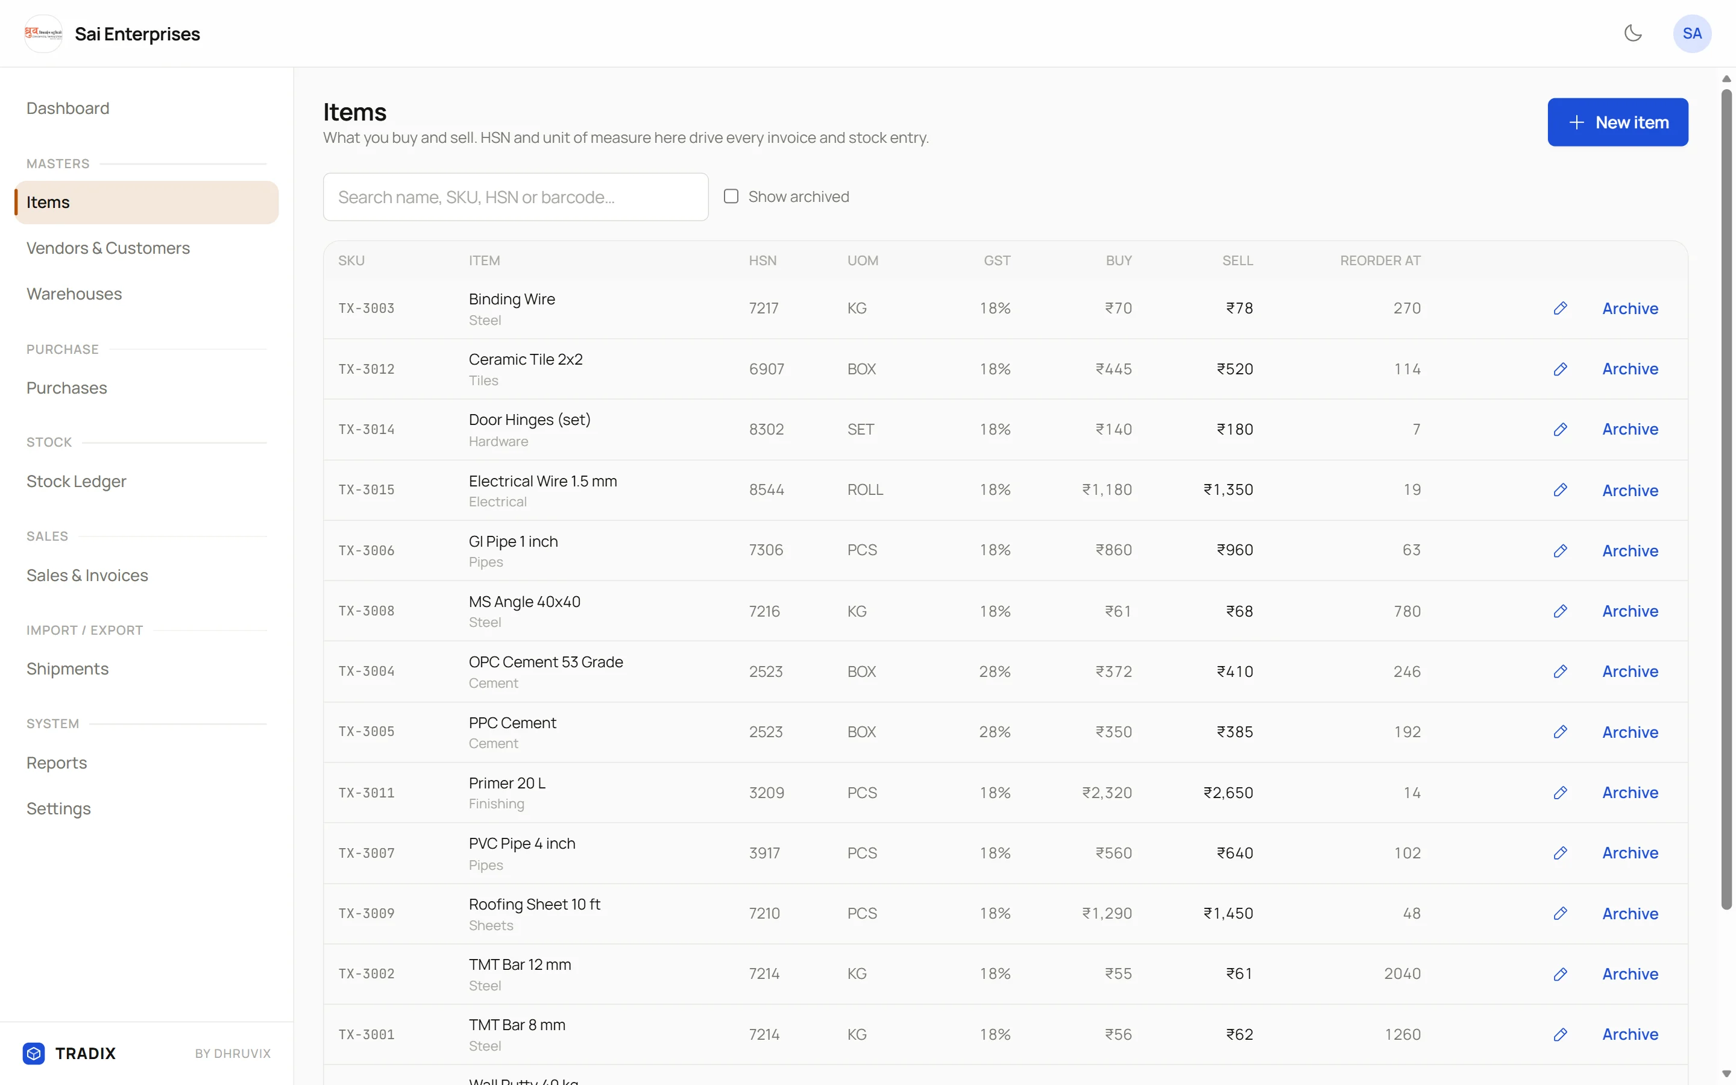1736x1085 pixels.
Task: Edit MS Angle 40x40 pencil icon
Action: coord(1560,611)
